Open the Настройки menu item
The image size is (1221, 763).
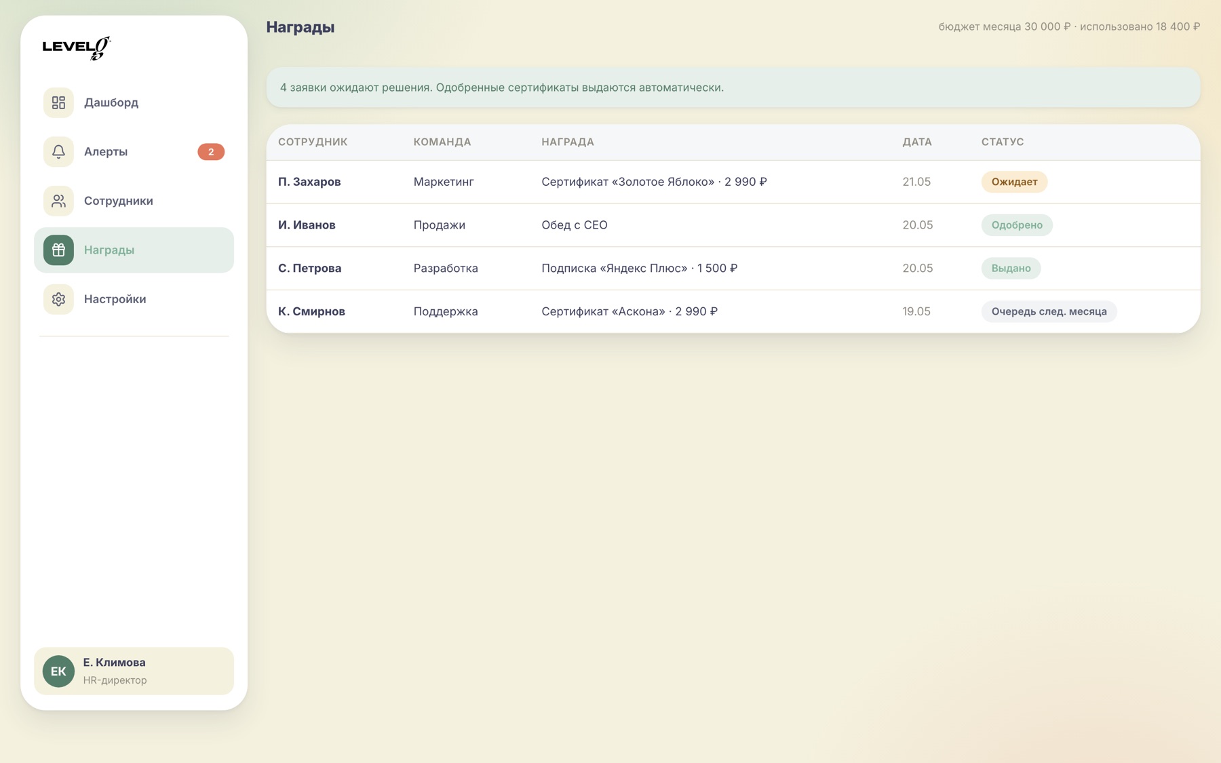point(134,299)
